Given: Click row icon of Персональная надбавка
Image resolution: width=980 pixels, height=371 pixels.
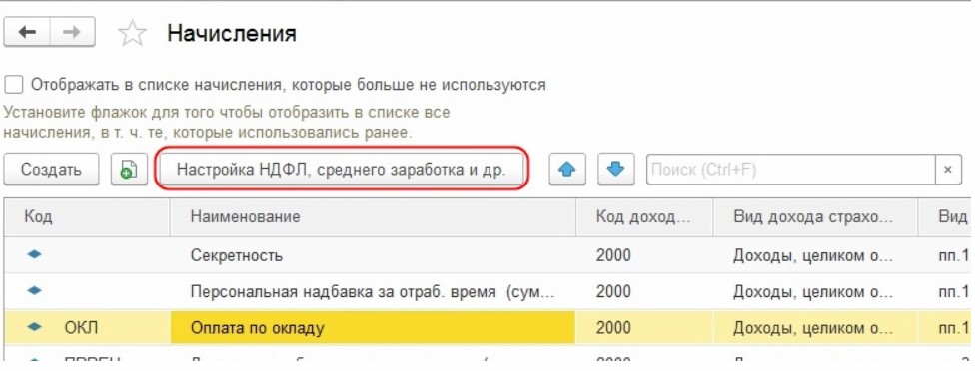Looking at the screenshot, I should 35,290.
